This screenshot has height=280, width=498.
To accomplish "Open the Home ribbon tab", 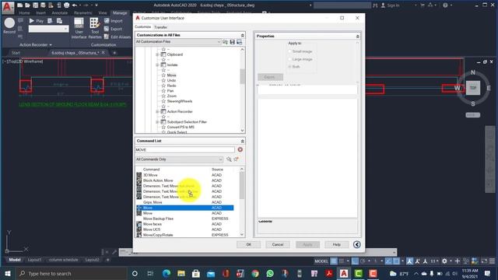I will (x=24, y=13).
